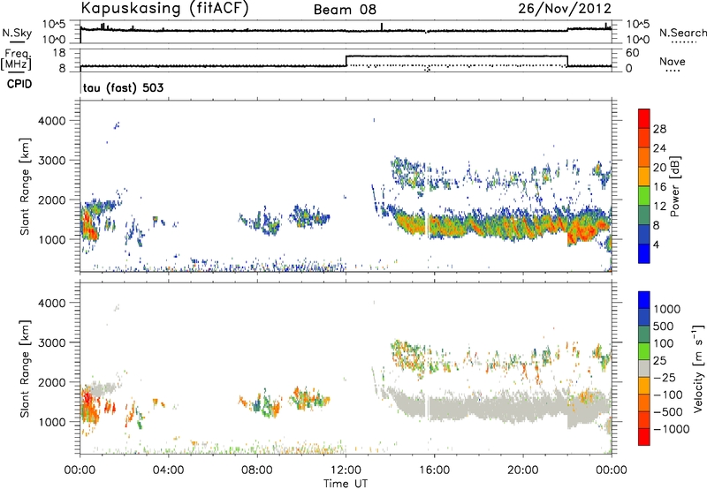Click the 'N.Sky' legend label
Screen dimensions: 707x489
(17, 33)
